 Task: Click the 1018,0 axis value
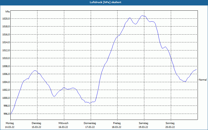pos(6,27)
